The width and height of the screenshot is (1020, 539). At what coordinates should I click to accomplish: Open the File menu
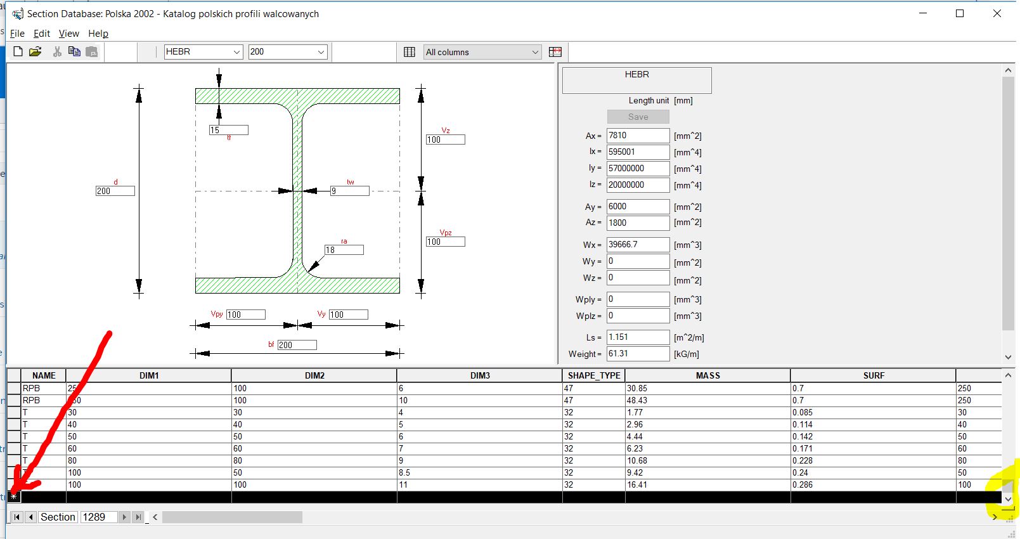tap(17, 34)
